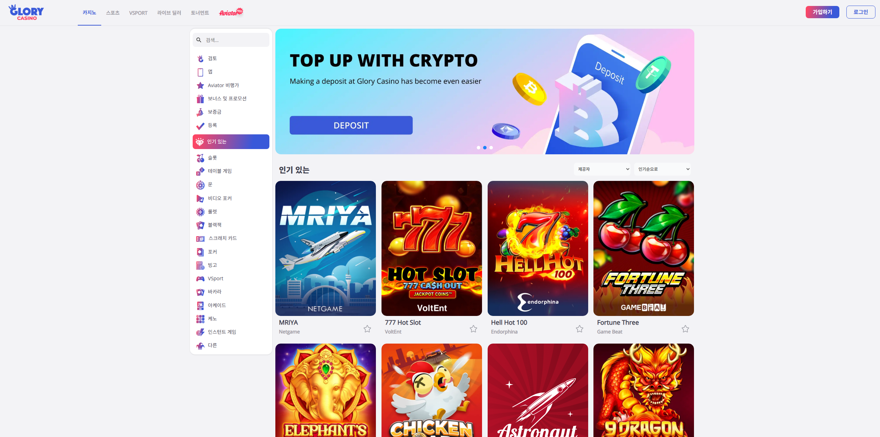This screenshot has width=880, height=437.
Task: Toggle favorite star for 777 Hot Slot
Action: (473, 329)
